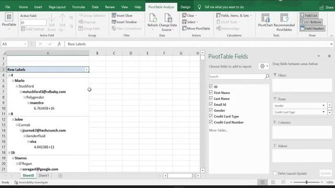Uncheck the ID field checkbox

pos(211,87)
